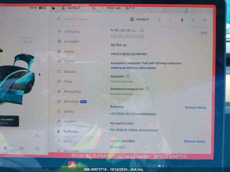The height and width of the screenshot is (172, 230).
Task: Open the Charging settings menu
Action: pyautogui.click(x=69, y=31)
